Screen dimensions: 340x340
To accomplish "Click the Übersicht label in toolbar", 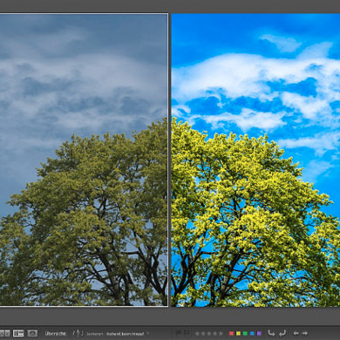I will click(56, 333).
